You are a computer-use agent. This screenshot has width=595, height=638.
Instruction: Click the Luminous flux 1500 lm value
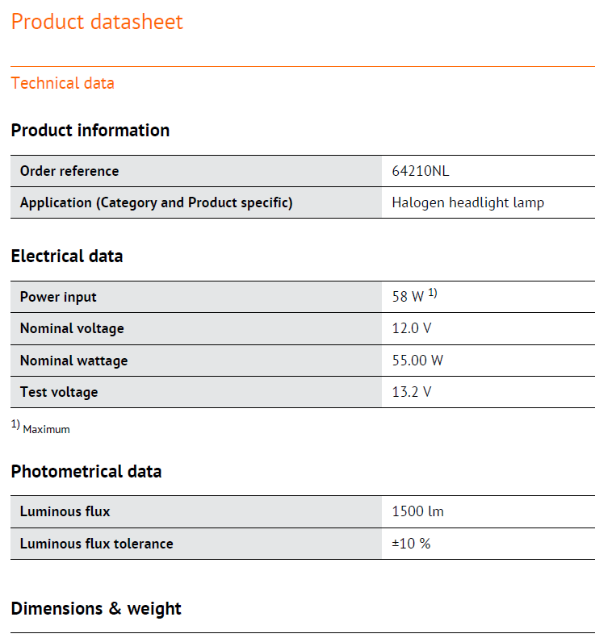pyautogui.click(x=417, y=511)
